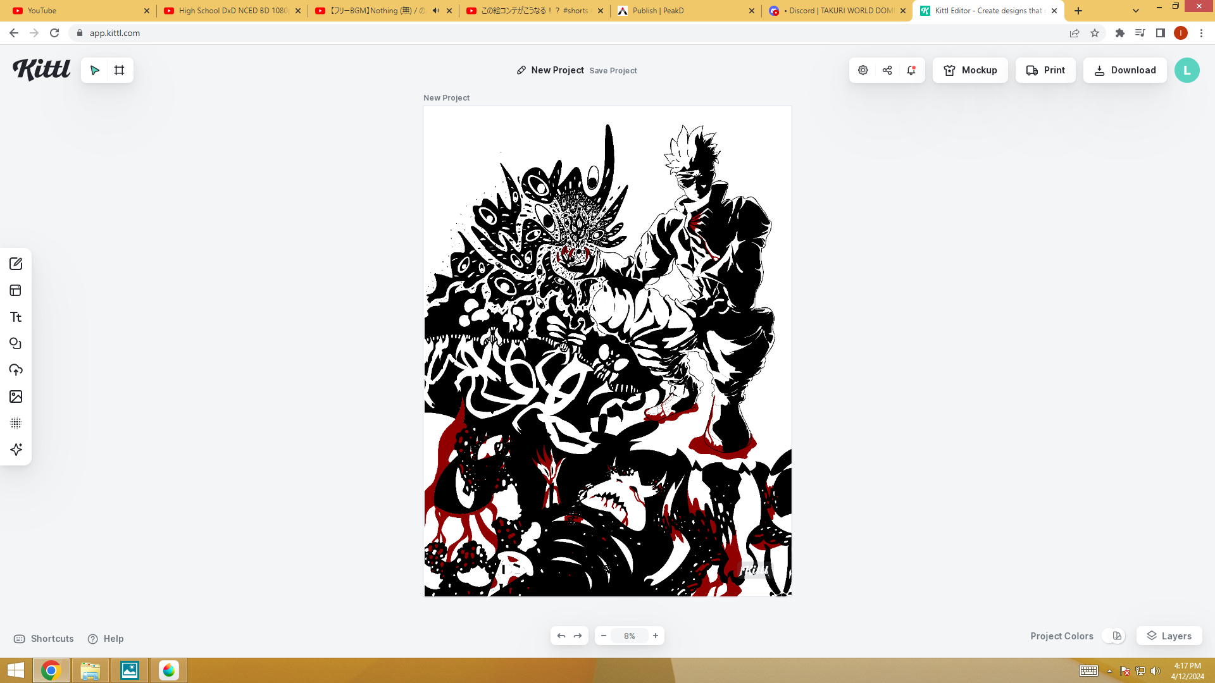Click the Print button
The image size is (1215, 683).
click(x=1045, y=70)
